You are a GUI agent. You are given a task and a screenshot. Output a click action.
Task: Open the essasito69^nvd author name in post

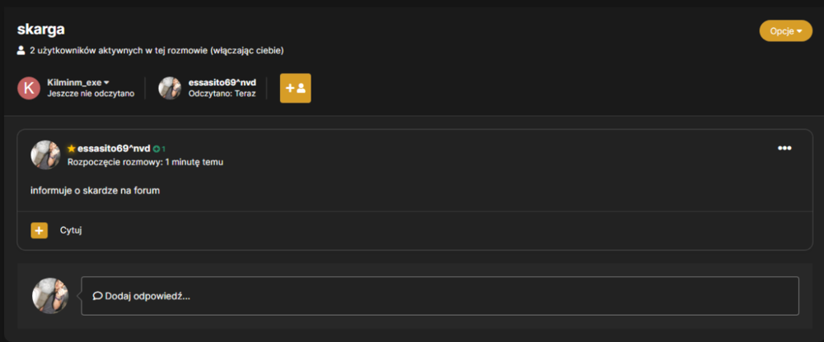[114, 149]
